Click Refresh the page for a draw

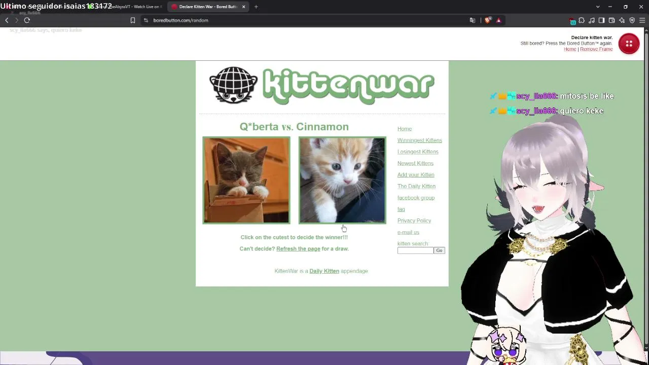point(298,249)
